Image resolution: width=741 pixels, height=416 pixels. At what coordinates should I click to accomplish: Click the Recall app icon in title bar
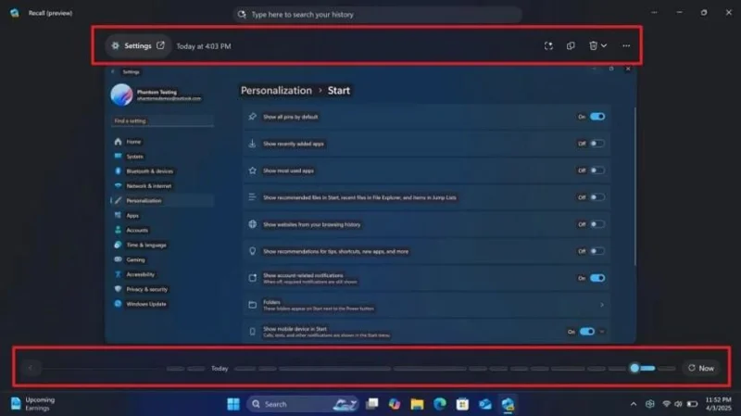(15, 13)
